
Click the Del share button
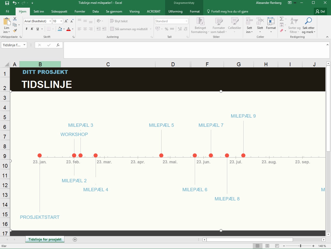(x=320, y=12)
